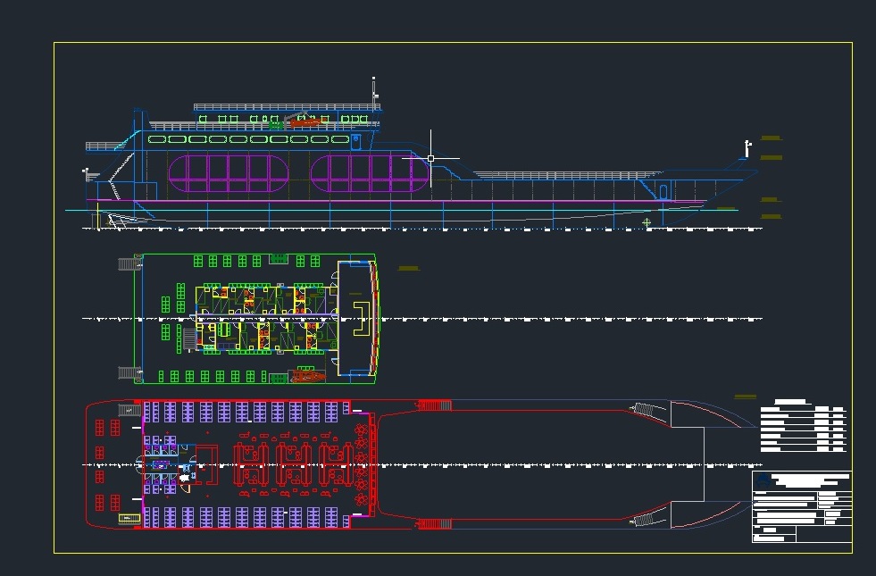This screenshot has width=876, height=576.
Task: Select the centerline of the main deck plan
Action: (x=536, y=465)
